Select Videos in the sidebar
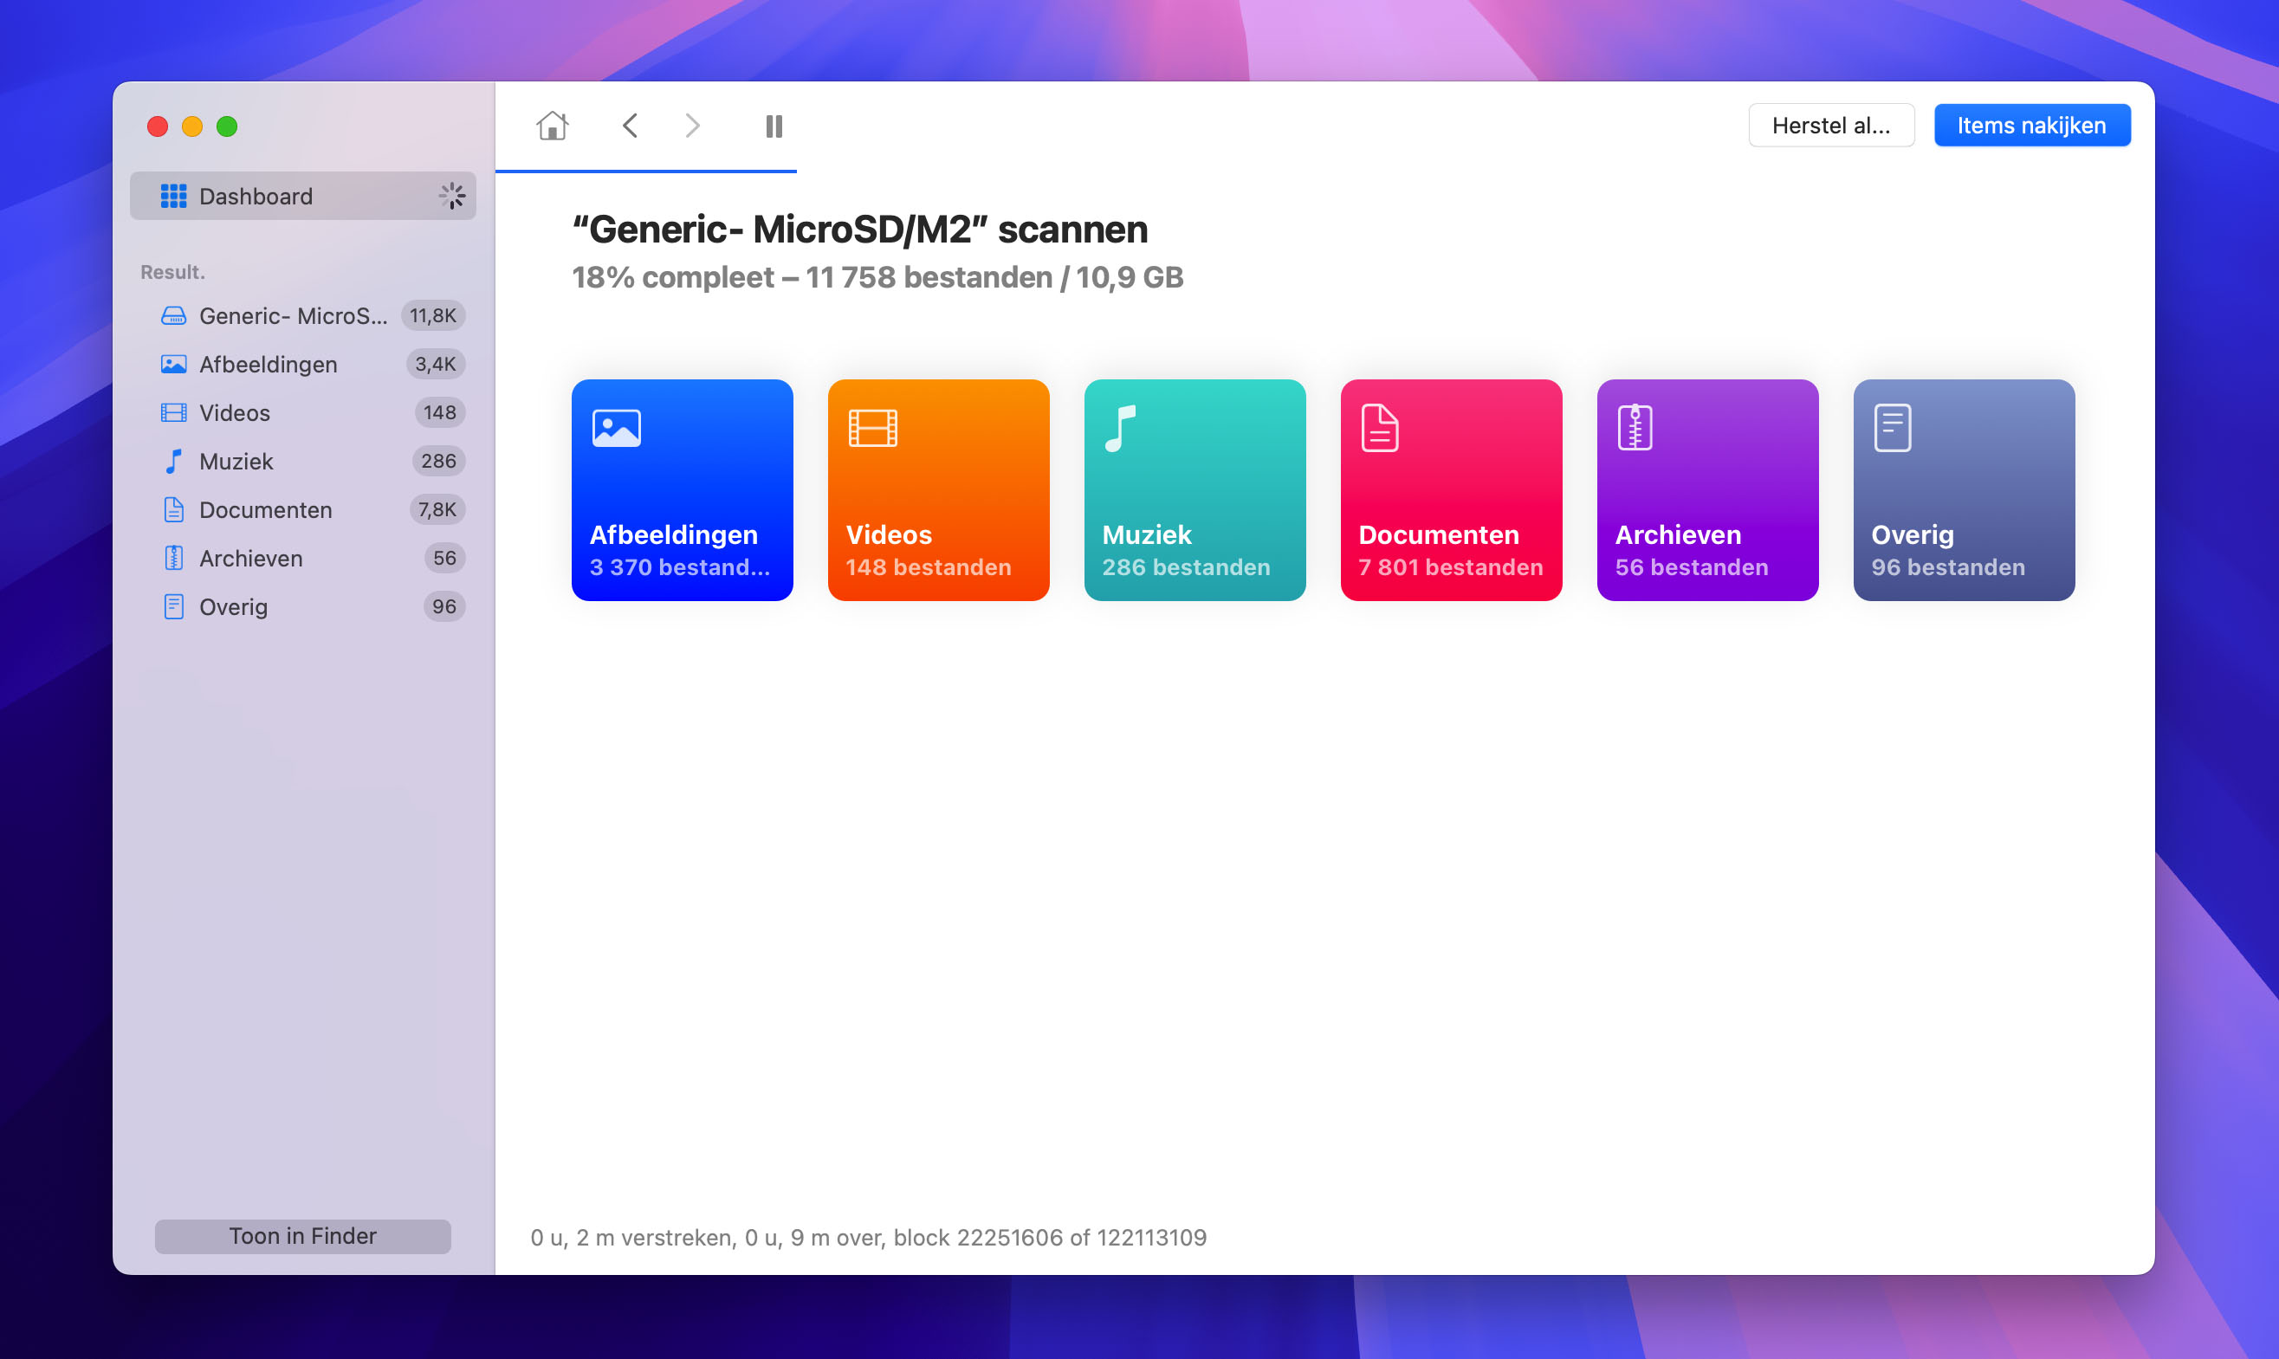Screen dimensions: 2279x1359 [x=303, y=413]
